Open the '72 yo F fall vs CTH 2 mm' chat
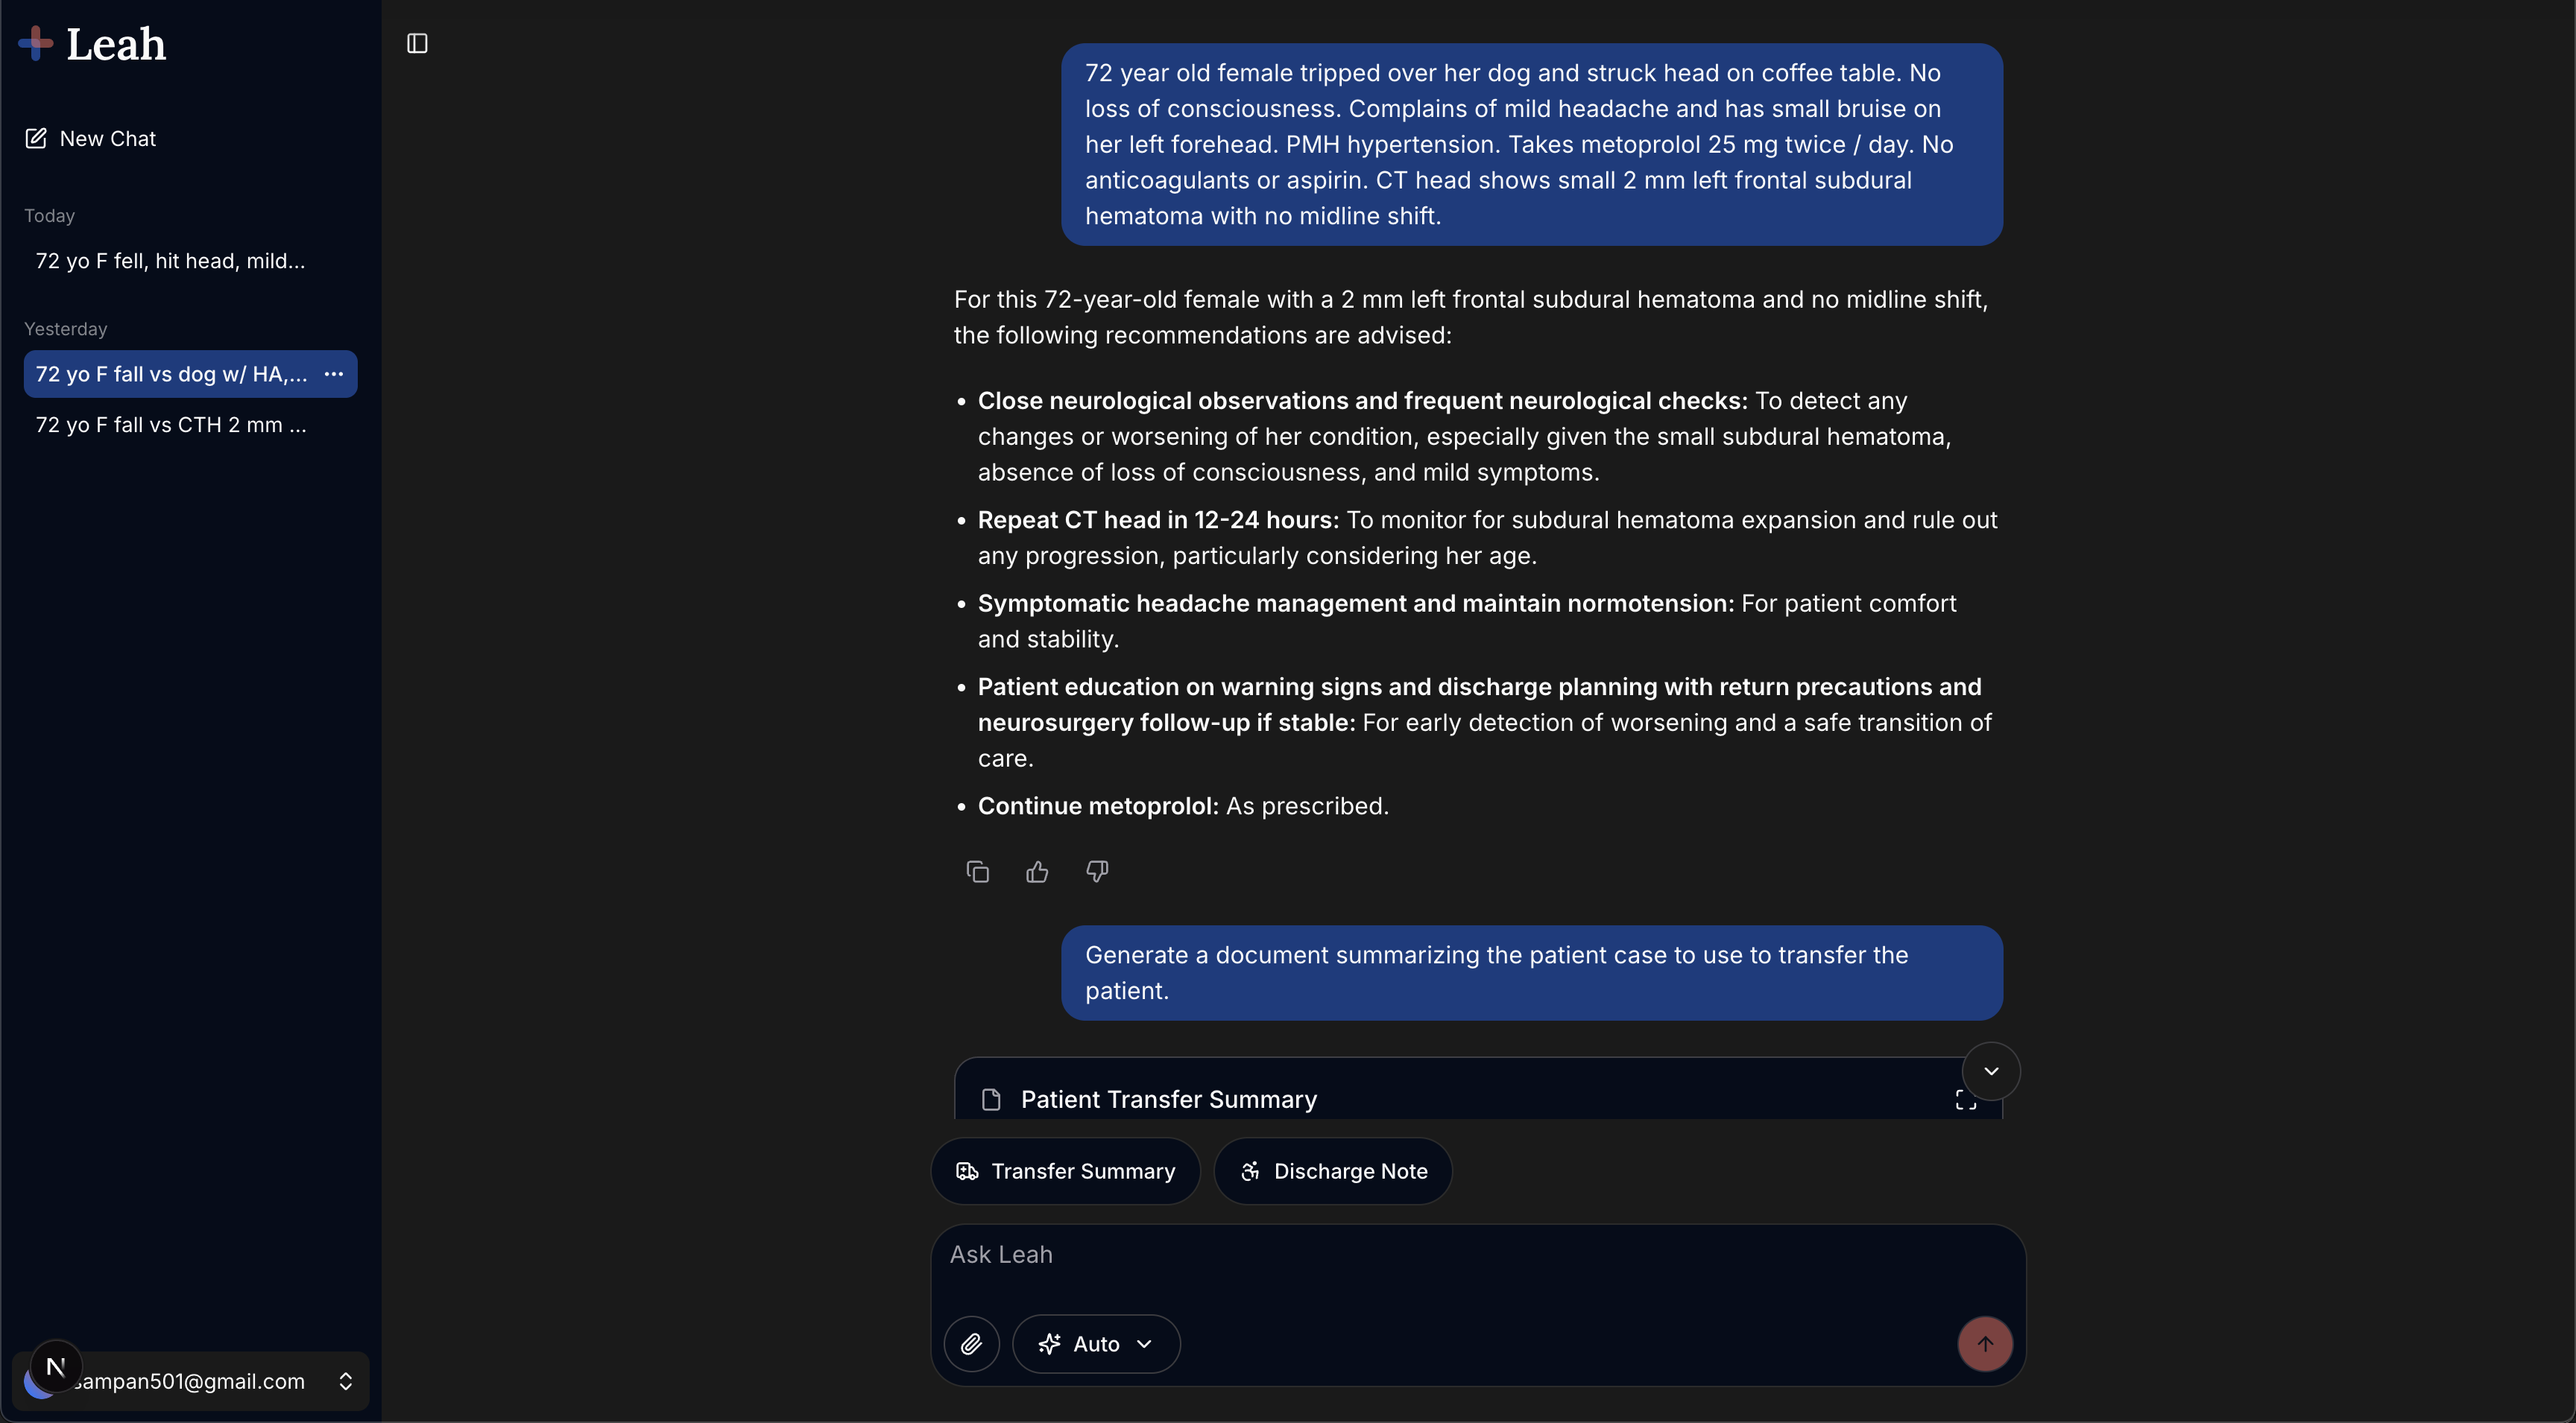 coord(171,425)
